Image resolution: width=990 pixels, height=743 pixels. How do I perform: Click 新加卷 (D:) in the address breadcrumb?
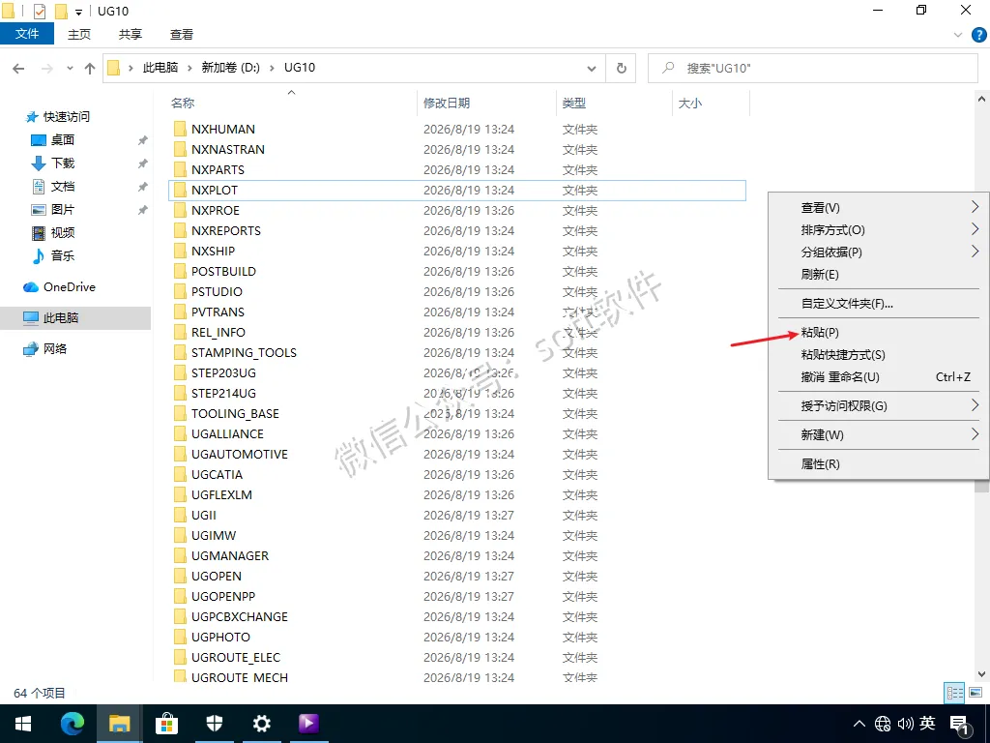click(230, 68)
